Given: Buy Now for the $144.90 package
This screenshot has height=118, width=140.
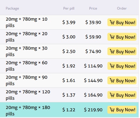Looking at the screenshot, I should point(122,81).
